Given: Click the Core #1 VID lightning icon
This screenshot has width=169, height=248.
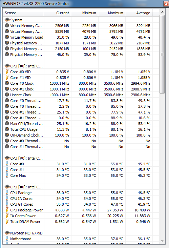Looking at the screenshot, I should tap(7, 77).
